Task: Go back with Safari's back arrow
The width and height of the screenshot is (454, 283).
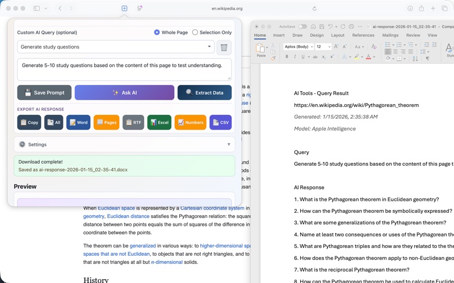Action: click(60, 8)
